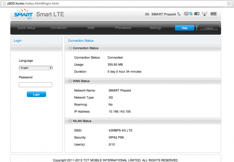The width and height of the screenshot is (234, 162).
Task: Open the Settings menu
Action: (155, 28)
